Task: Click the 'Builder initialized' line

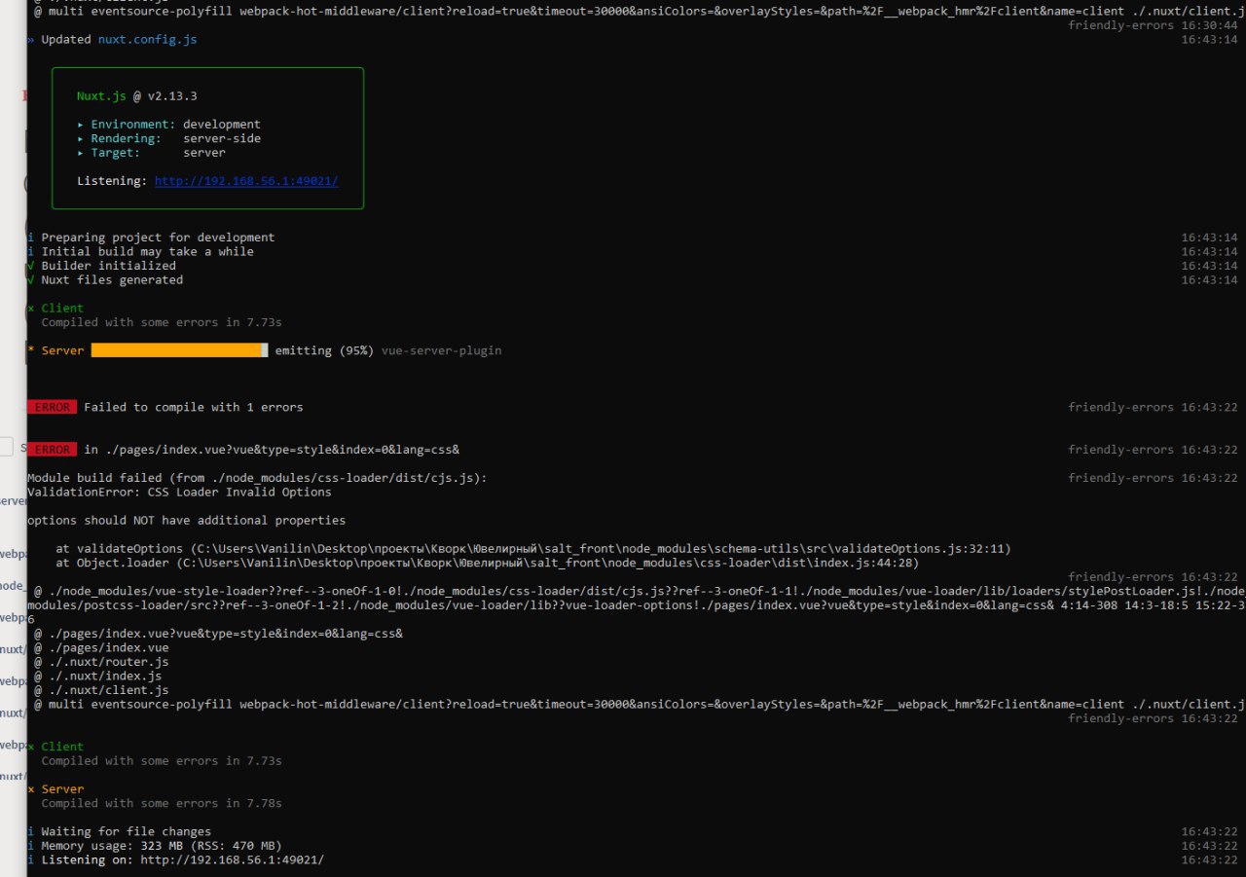Action: coord(108,266)
